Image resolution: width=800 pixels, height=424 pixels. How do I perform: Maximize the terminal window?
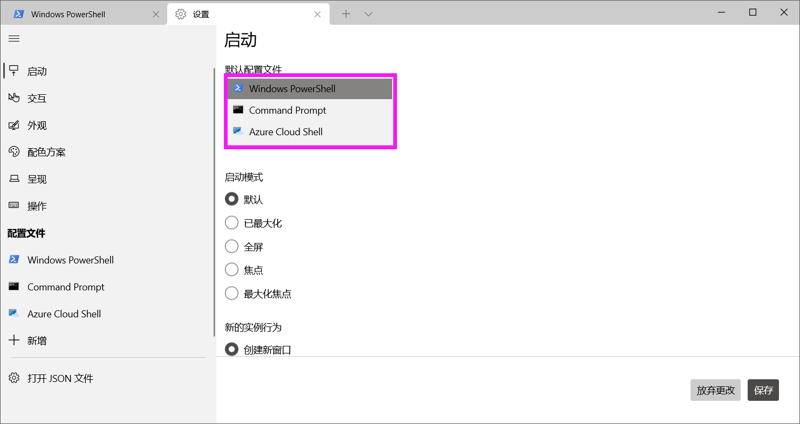753,12
